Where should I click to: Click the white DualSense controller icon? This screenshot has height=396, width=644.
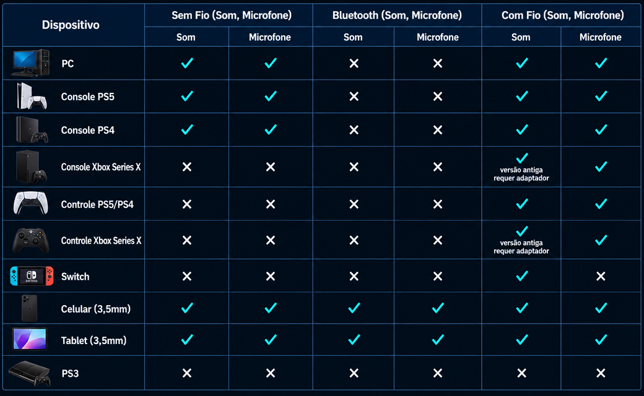(30, 203)
